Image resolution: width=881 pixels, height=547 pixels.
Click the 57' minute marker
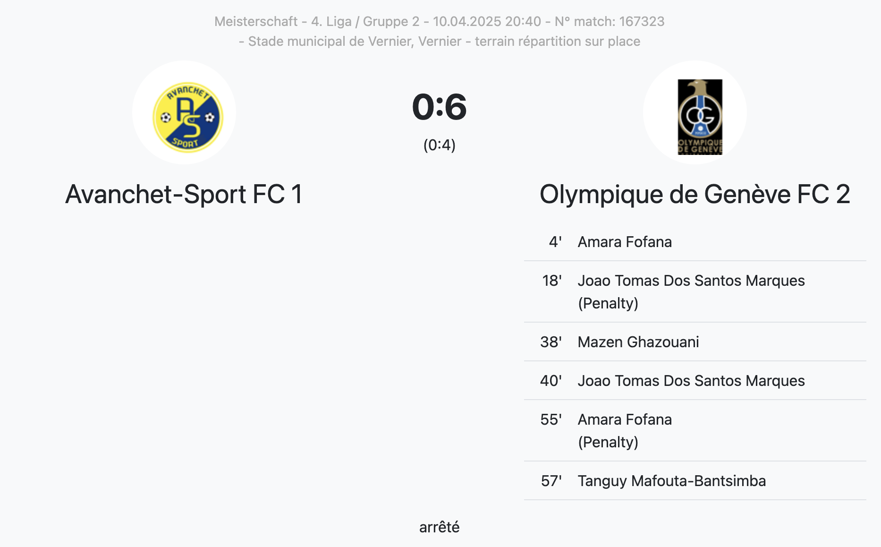click(x=551, y=481)
